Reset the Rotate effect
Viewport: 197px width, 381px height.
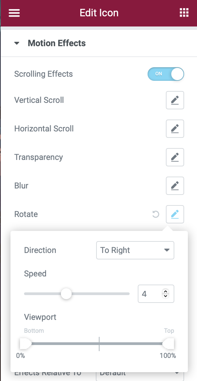pyautogui.click(x=156, y=214)
